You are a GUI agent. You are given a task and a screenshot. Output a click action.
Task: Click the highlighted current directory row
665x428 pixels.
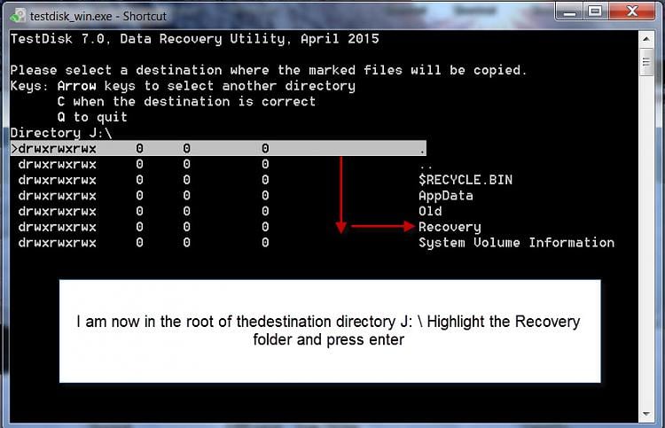click(x=218, y=148)
